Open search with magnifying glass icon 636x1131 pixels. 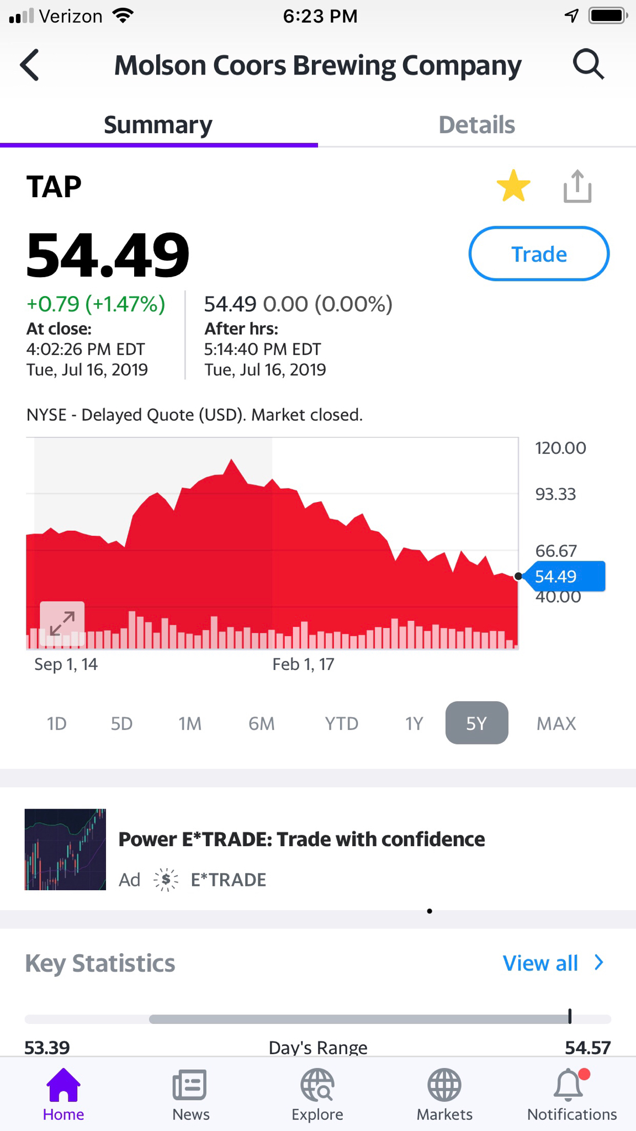point(589,65)
